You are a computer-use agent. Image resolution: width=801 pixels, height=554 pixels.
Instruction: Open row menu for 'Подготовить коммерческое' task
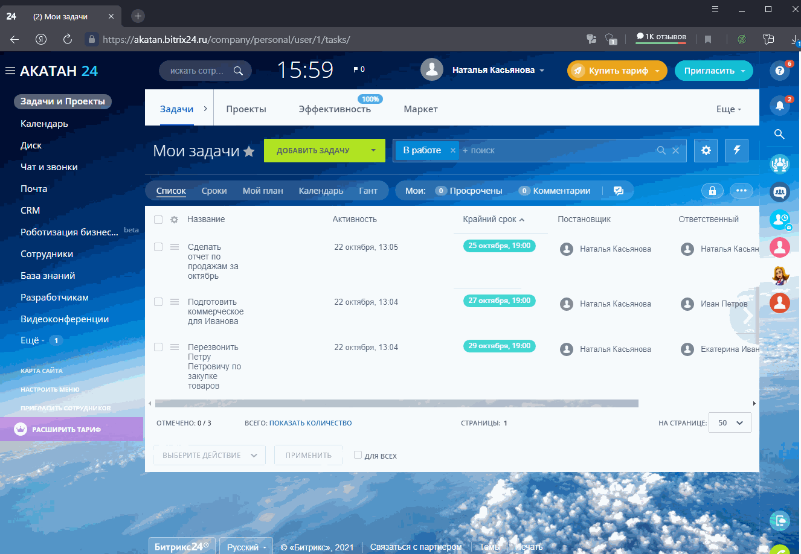[175, 302]
